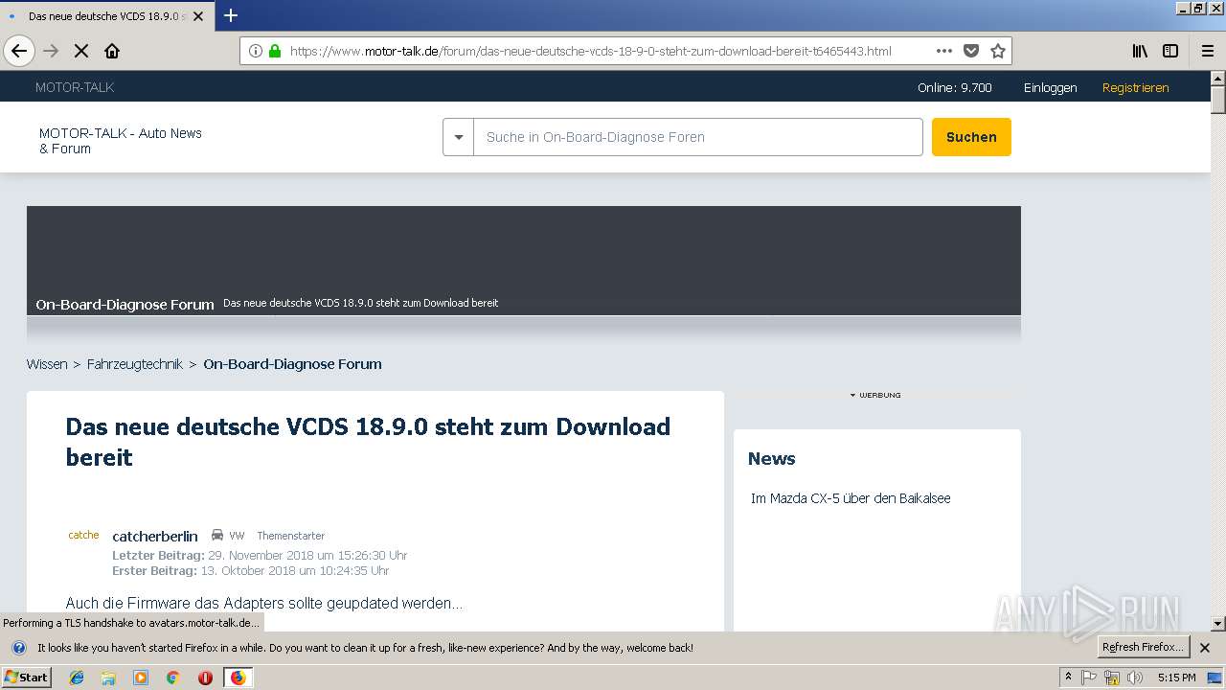
Task: Open page actions three-dot menu
Action: (x=944, y=51)
